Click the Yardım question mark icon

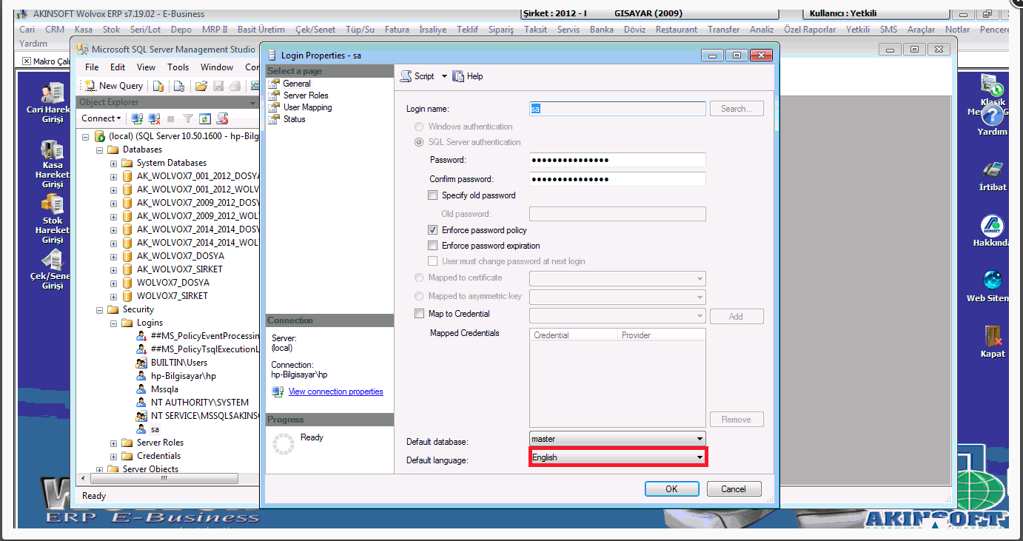click(993, 116)
